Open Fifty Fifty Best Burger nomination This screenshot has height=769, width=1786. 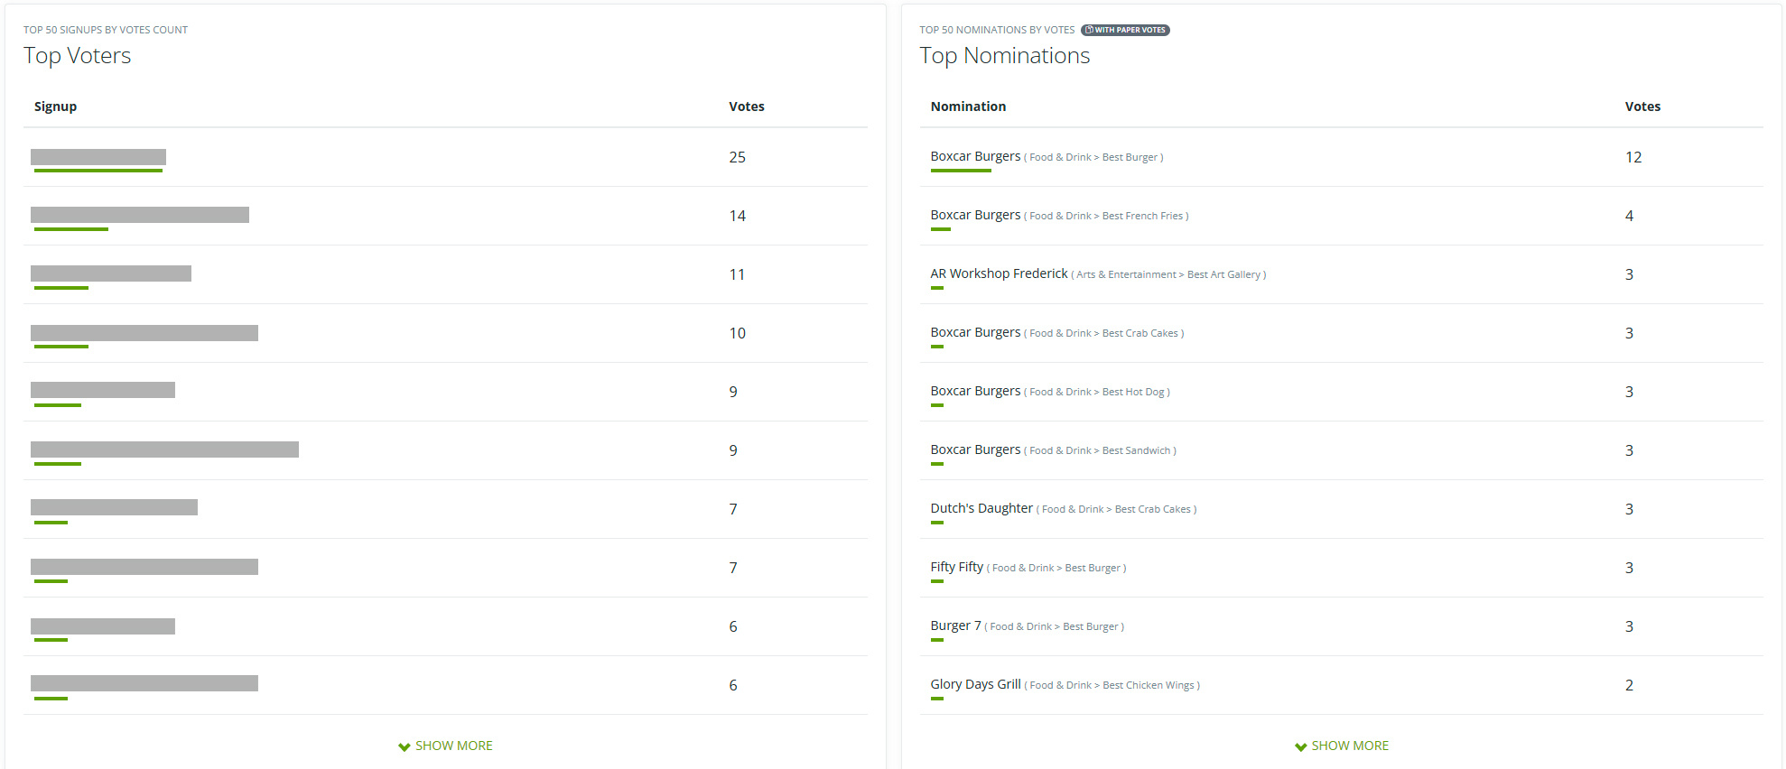tap(956, 567)
